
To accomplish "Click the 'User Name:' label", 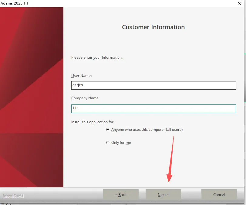I will (81, 76).
